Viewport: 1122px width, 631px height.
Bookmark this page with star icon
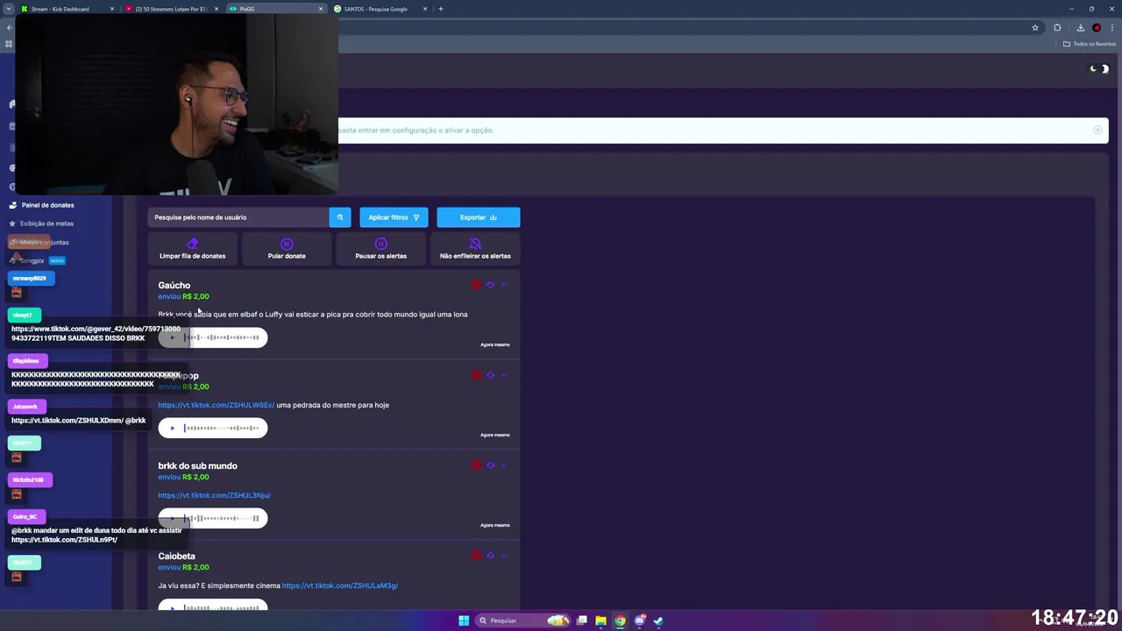[x=1035, y=27]
